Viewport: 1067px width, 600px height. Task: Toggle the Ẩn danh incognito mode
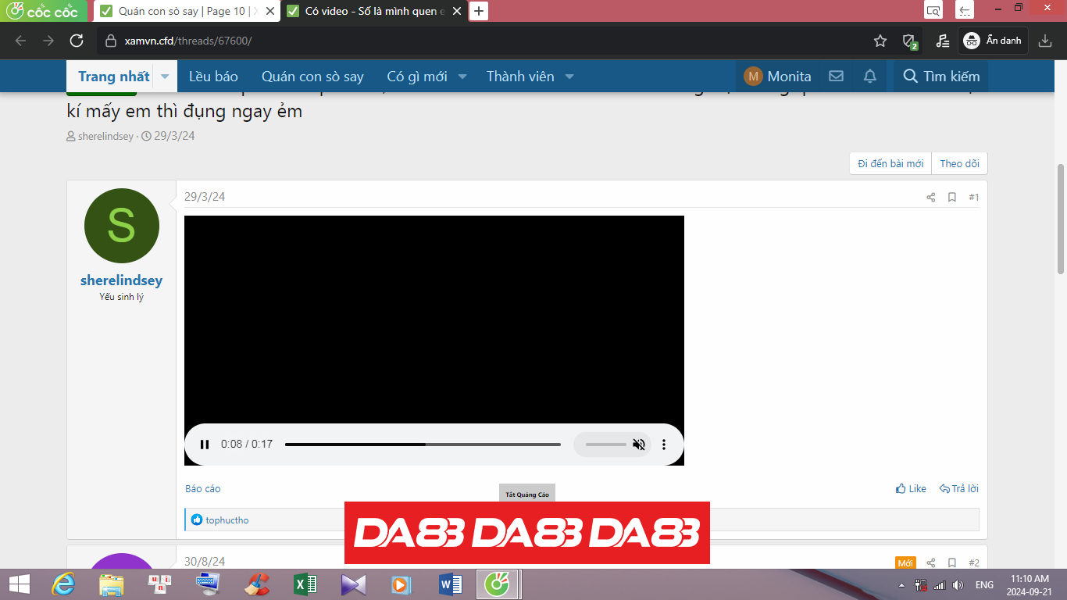pos(992,41)
